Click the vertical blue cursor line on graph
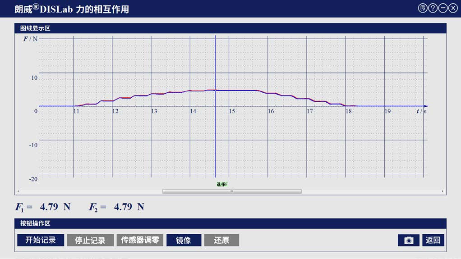 coord(215,135)
